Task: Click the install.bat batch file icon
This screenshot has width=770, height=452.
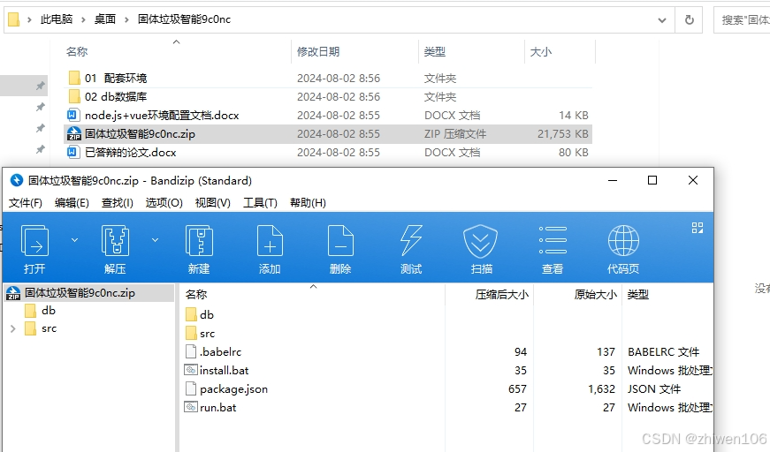Action: 191,370
